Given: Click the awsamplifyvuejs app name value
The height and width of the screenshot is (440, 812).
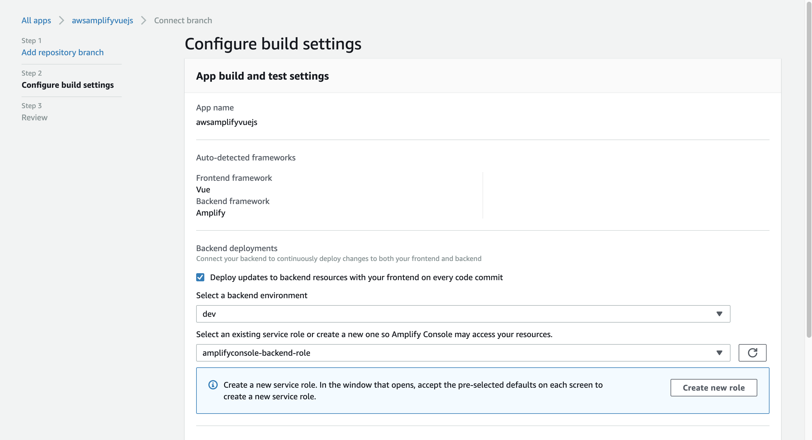Looking at the screenshot, I should tap(226, 122).
